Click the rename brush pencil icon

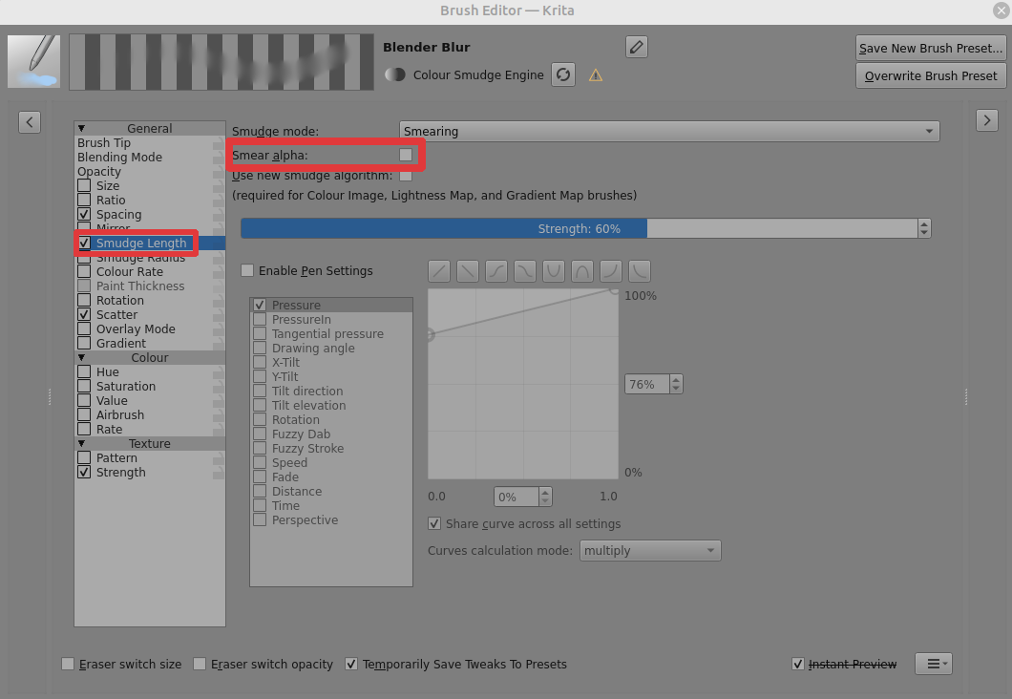(637, 47)
